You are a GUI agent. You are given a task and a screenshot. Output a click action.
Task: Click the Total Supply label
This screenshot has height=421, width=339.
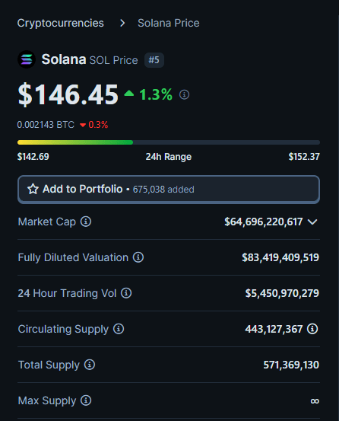(49, 365)
